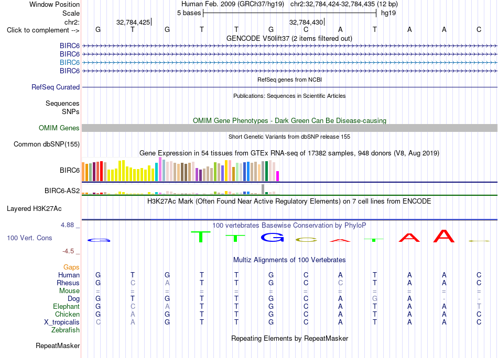Screen dimensions: 498x358
Task: Click the 4.88 PhyloP upper value
Action: point(67,225)
